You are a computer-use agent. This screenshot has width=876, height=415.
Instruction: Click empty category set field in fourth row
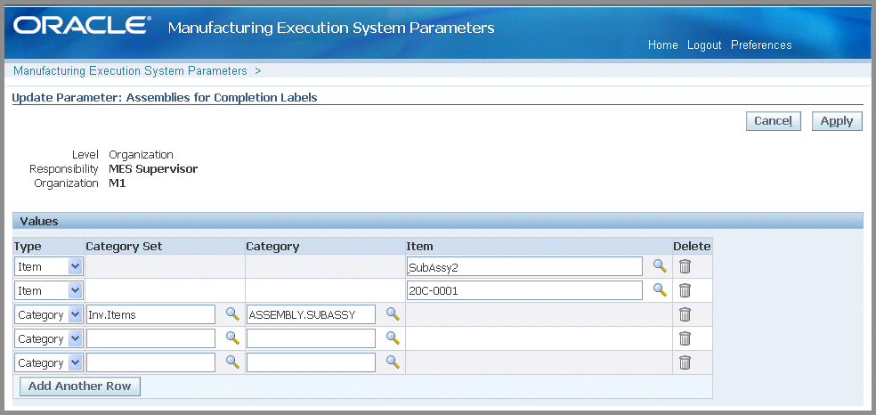tap(150, 338)
